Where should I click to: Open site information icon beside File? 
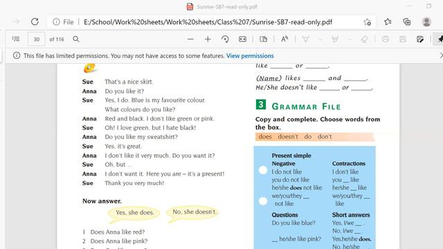click(x=56, y=21)
